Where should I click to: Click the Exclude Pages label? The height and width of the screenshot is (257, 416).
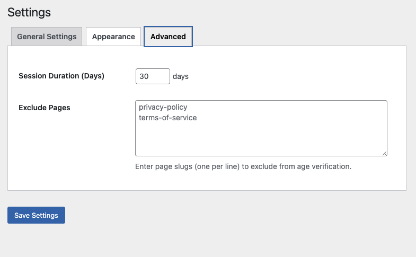tap(45, 108)
